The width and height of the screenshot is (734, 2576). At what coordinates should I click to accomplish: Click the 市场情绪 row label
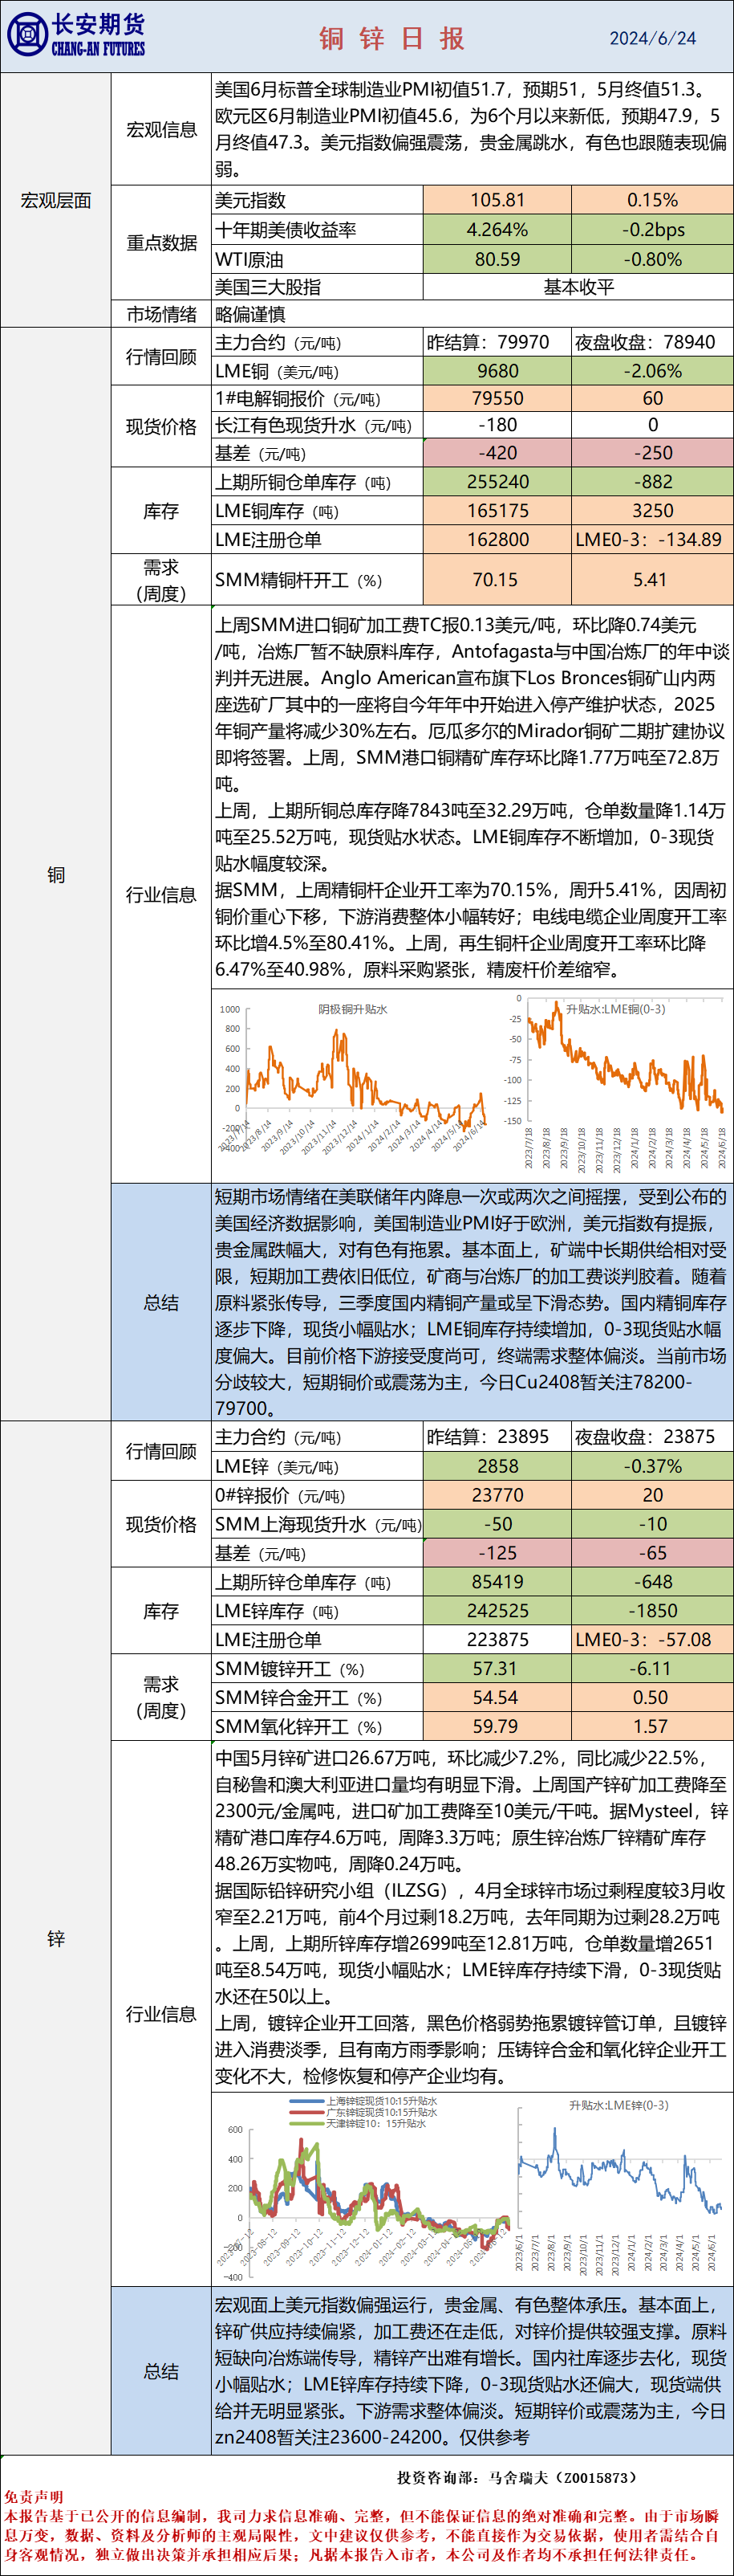pos(160,314)
